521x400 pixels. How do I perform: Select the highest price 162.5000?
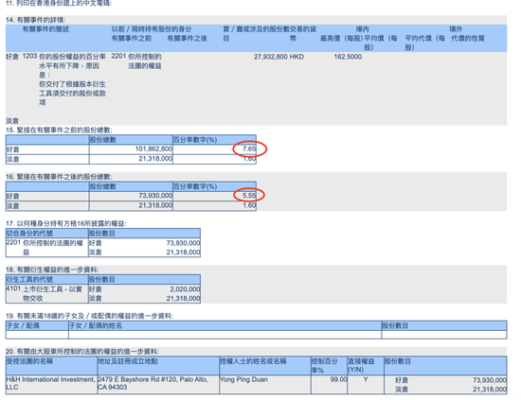[x=348, y=57]
